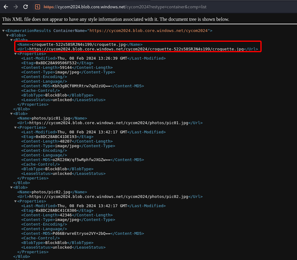Collapse the Blobs node
This screenshot has width=297, height=260.
pos(7,35)
